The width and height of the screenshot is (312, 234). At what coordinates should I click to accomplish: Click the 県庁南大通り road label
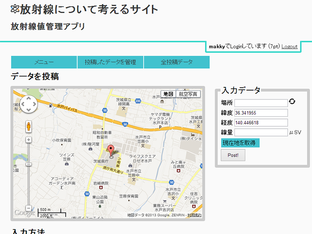tap(113, 170)
